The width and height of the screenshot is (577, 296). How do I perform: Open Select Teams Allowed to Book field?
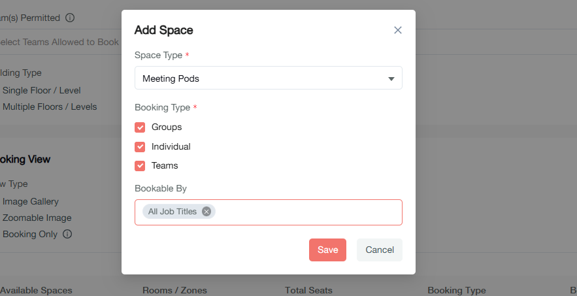coord(59,42)
